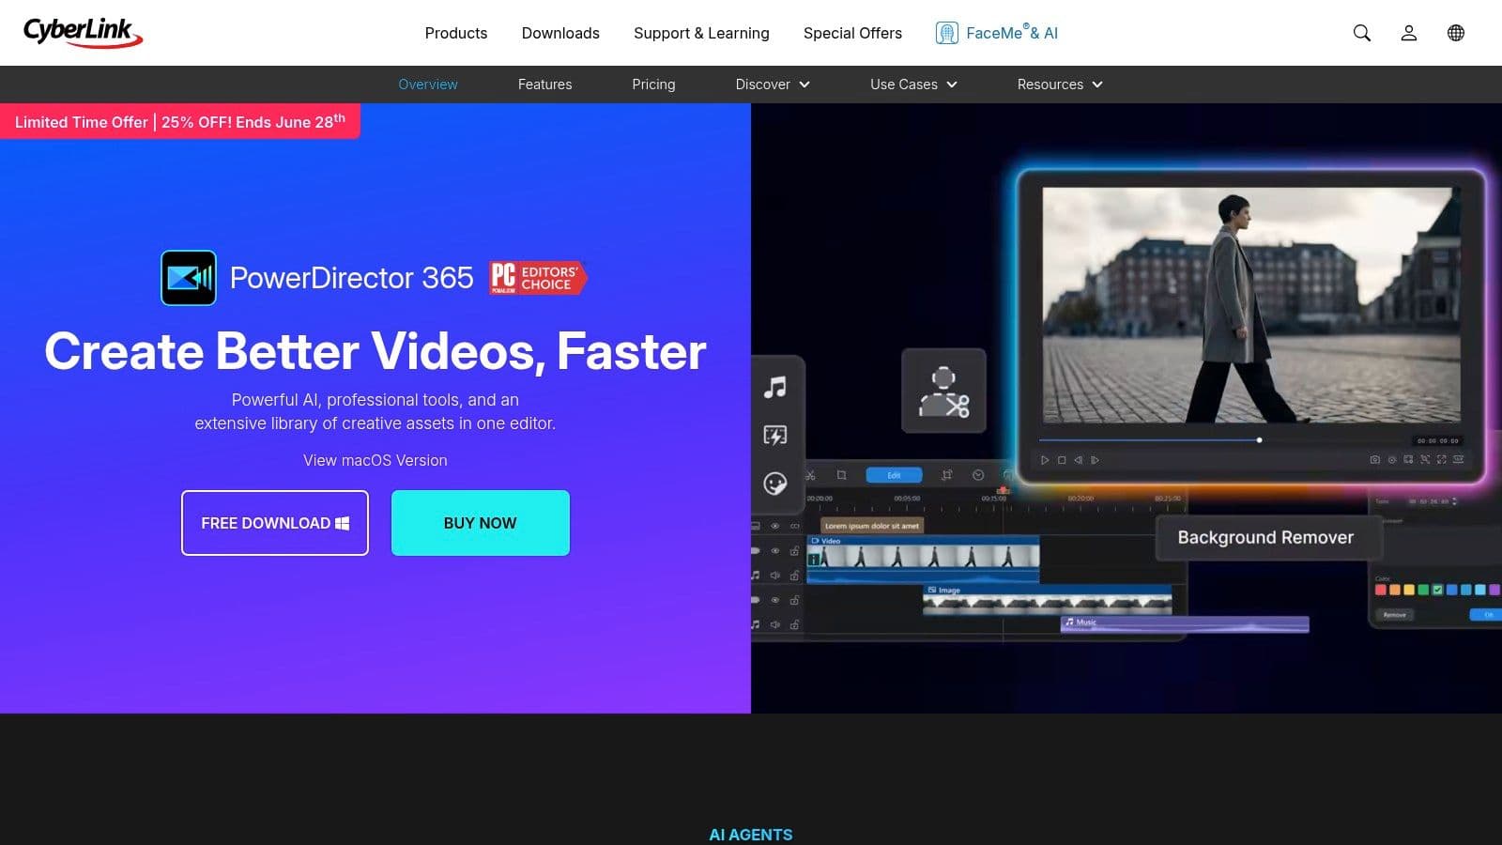Image resolution: width=1502 pixels, height=845 pixels.
Task: Click the previous frame button in preview
Action: click(1079, 460)
